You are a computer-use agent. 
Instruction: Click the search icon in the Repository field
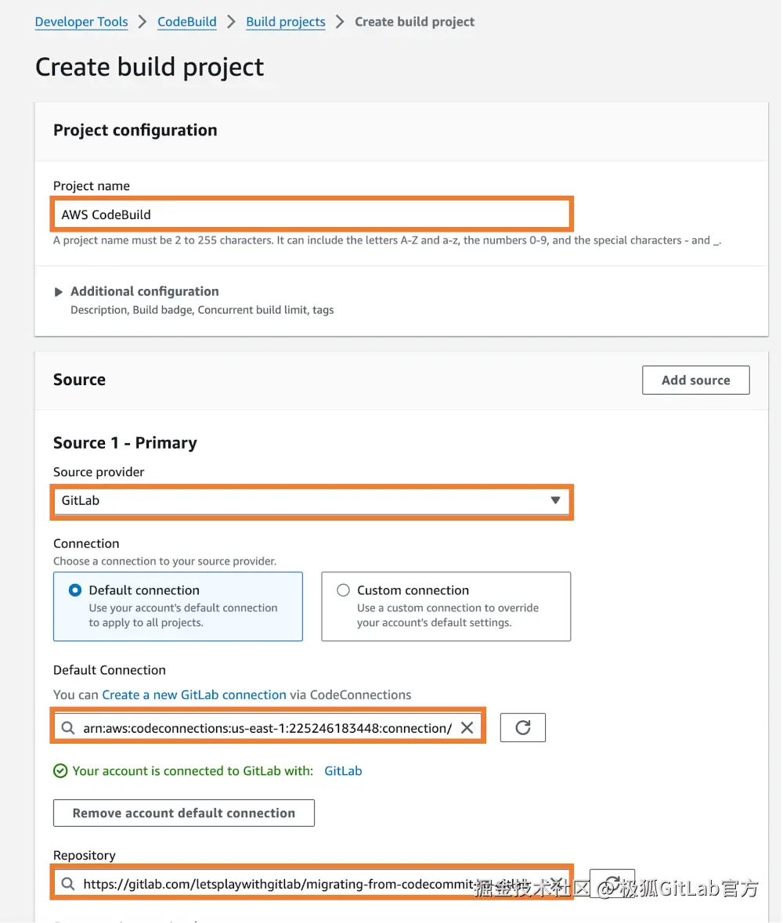click(x=68, y=884)
